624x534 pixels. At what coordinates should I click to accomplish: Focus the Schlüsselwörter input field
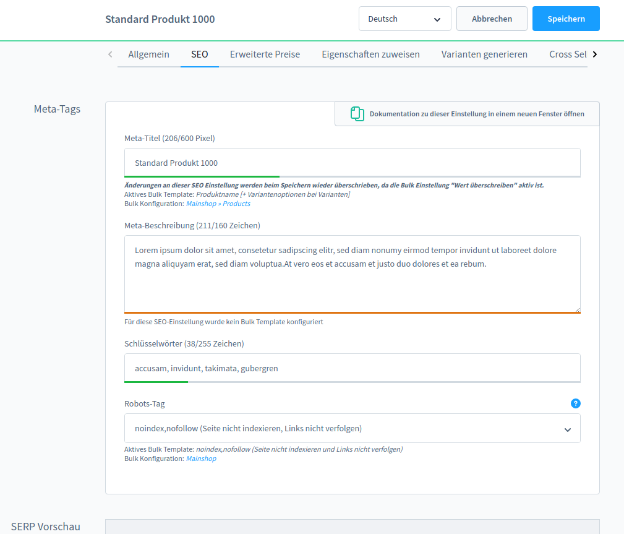[x=352, y=368]
